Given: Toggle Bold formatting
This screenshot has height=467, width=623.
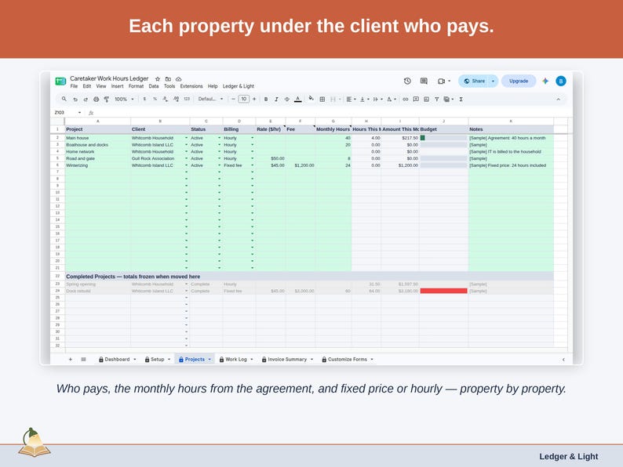Looking at the screenshot, I should tap(266, 100).
